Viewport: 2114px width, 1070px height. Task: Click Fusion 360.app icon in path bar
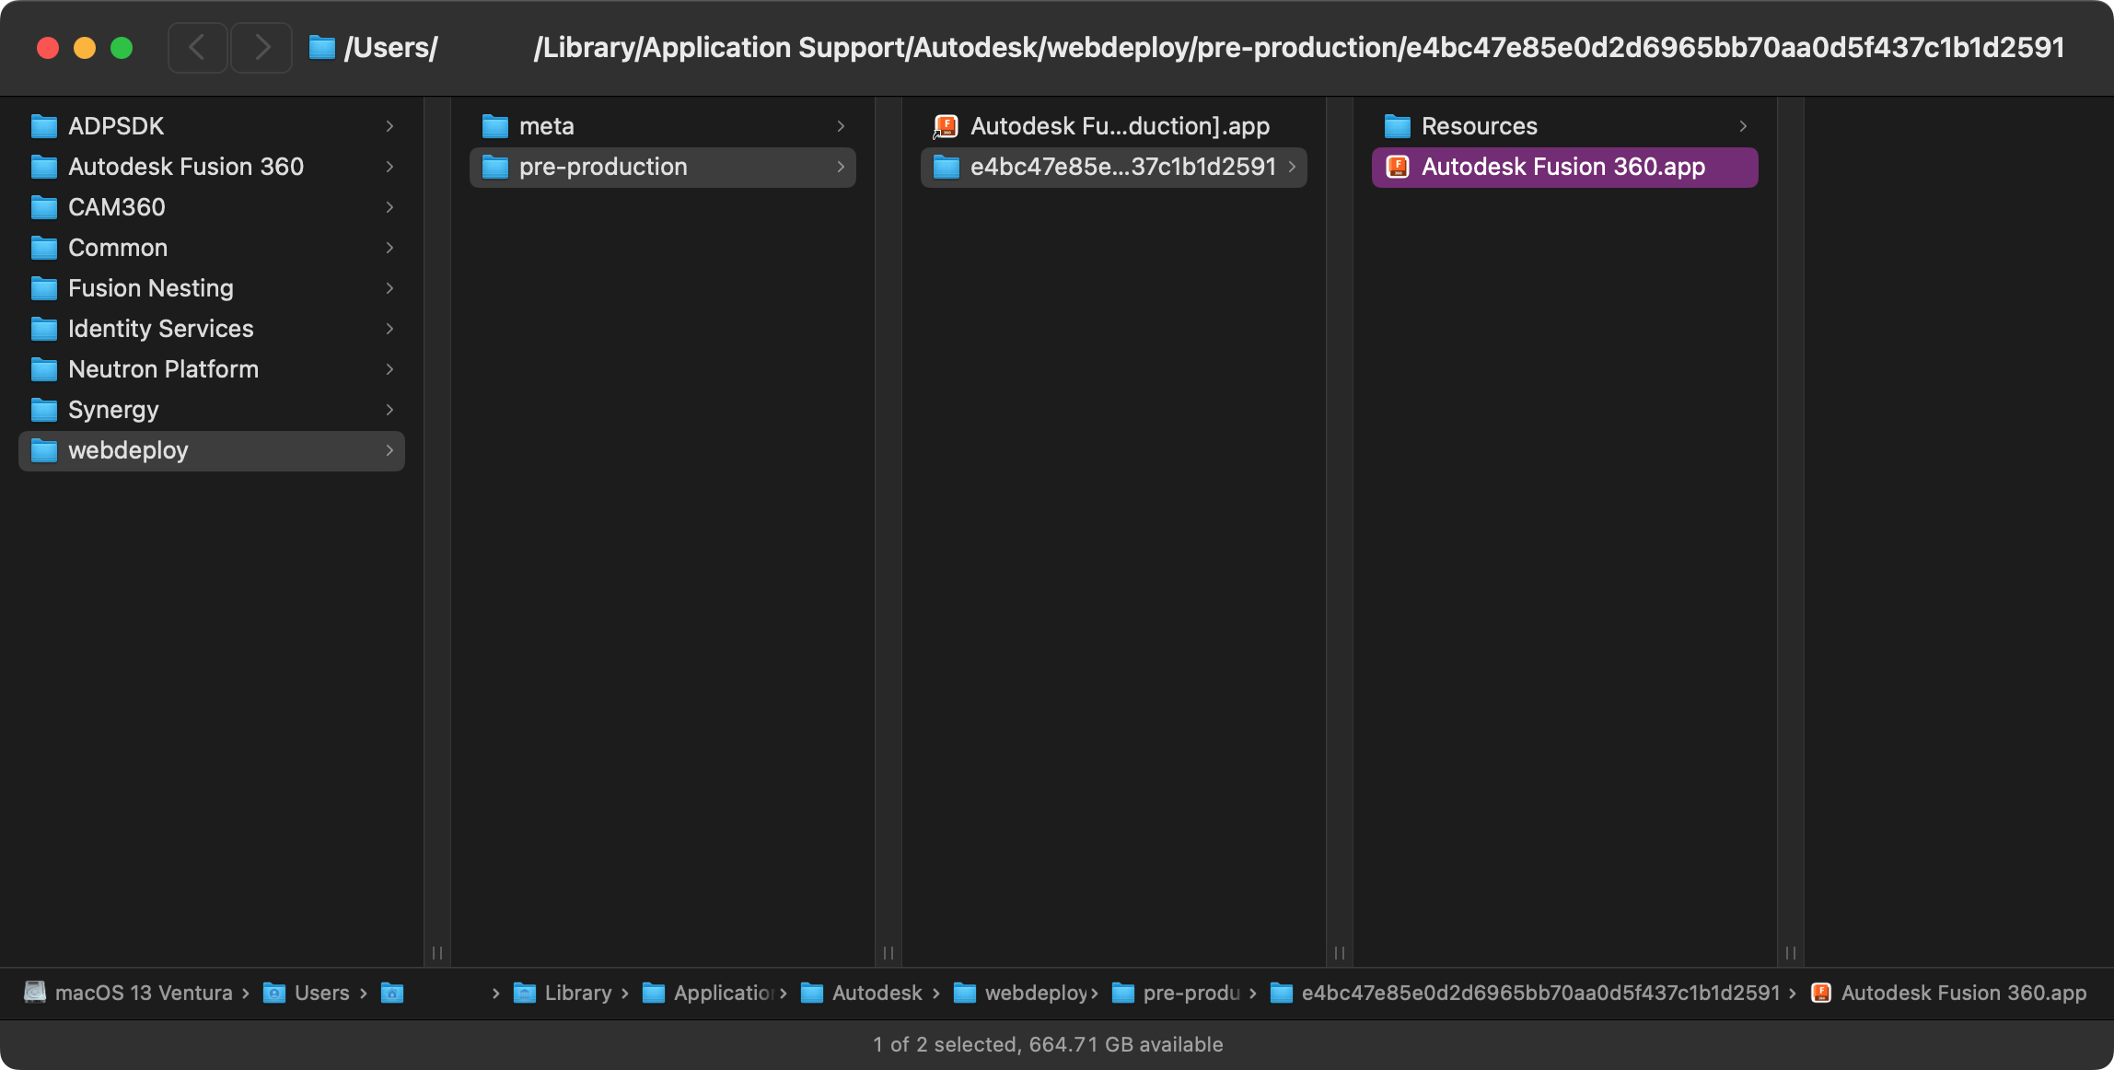[1821, 993]
